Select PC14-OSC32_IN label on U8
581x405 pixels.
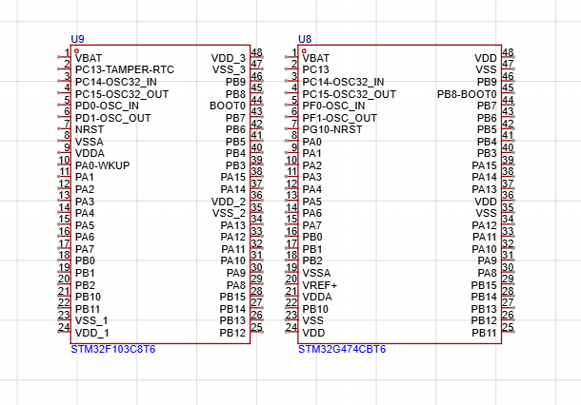343,82
